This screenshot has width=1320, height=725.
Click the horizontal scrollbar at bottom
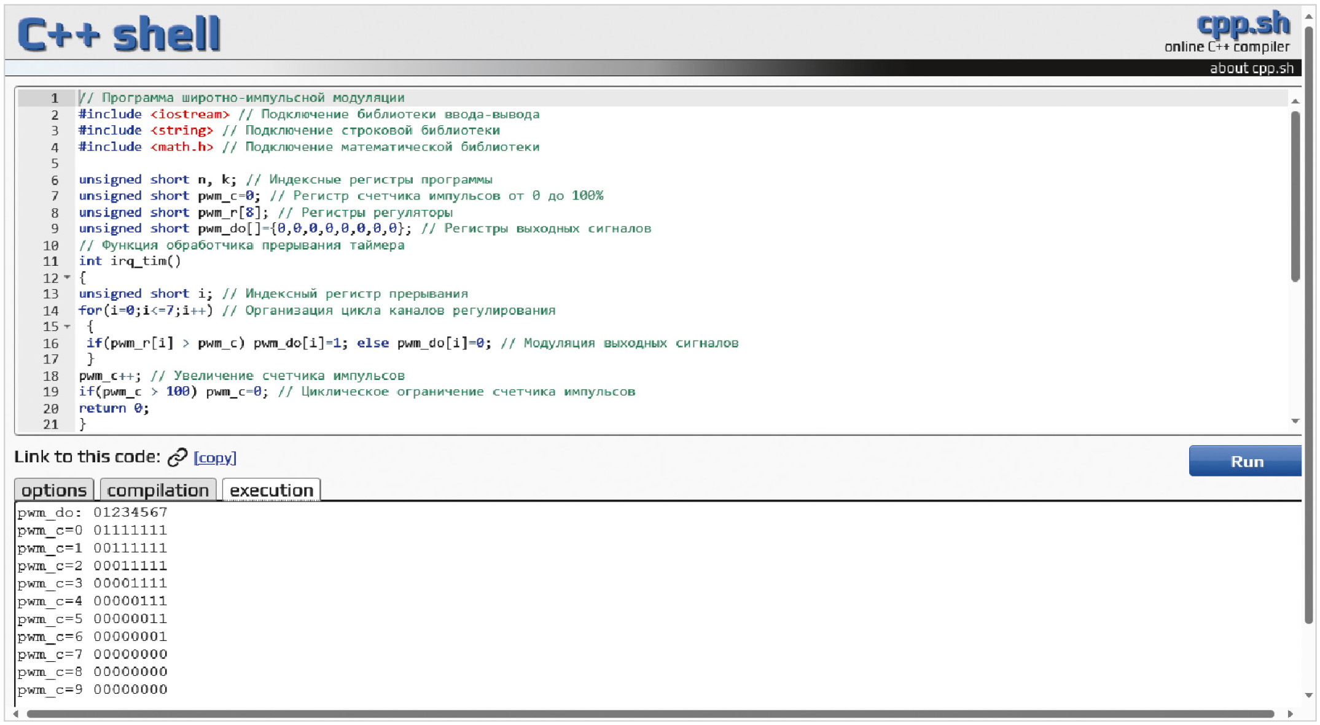[x=650, y=713]
